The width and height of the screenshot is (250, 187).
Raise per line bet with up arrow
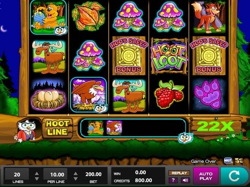click(75, 173)
